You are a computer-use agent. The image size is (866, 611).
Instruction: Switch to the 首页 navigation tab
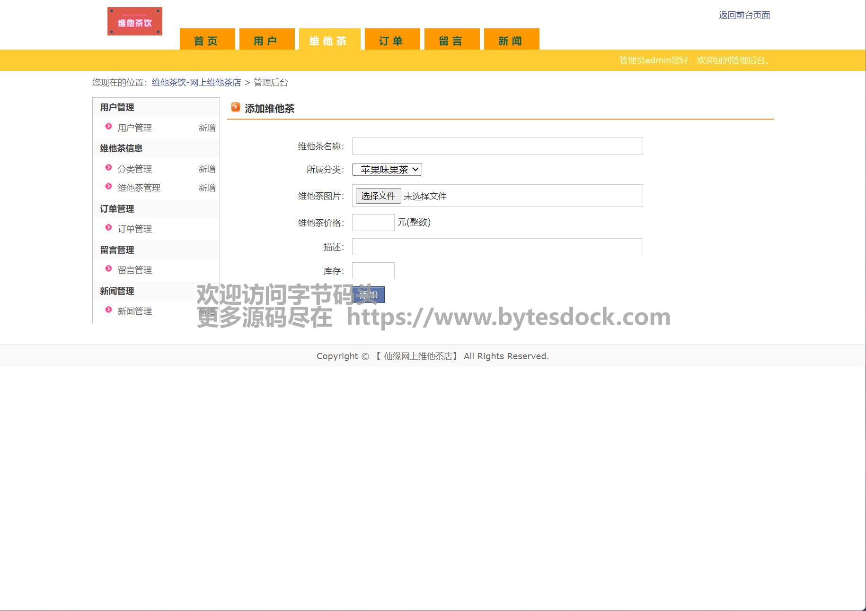[x=207, y=40]
